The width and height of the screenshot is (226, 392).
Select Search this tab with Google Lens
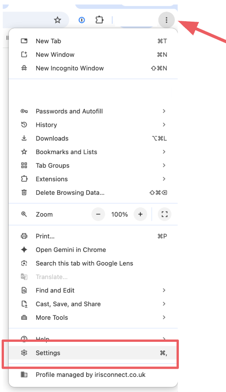(93, 263)
